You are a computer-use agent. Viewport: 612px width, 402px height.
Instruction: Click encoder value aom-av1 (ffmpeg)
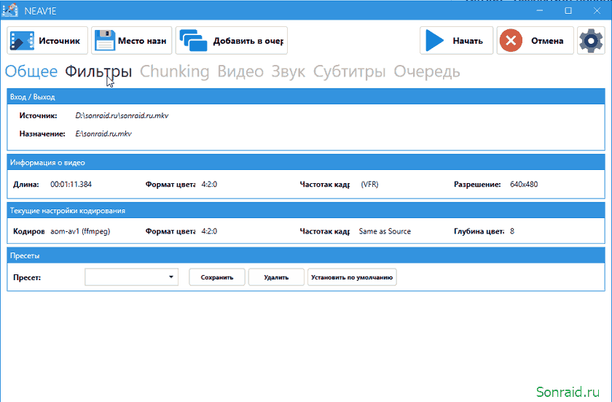point(80,231)
